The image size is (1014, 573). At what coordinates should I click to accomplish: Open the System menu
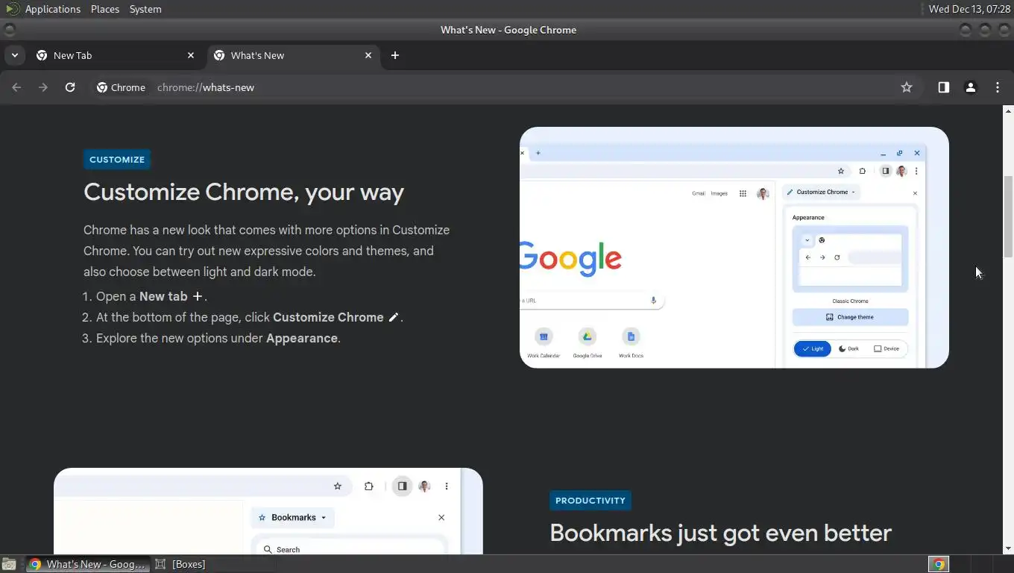point(145,9)
